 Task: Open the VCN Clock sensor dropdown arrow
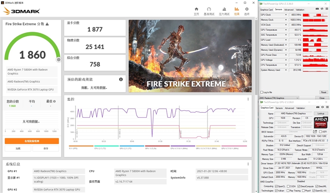[286, 25]
